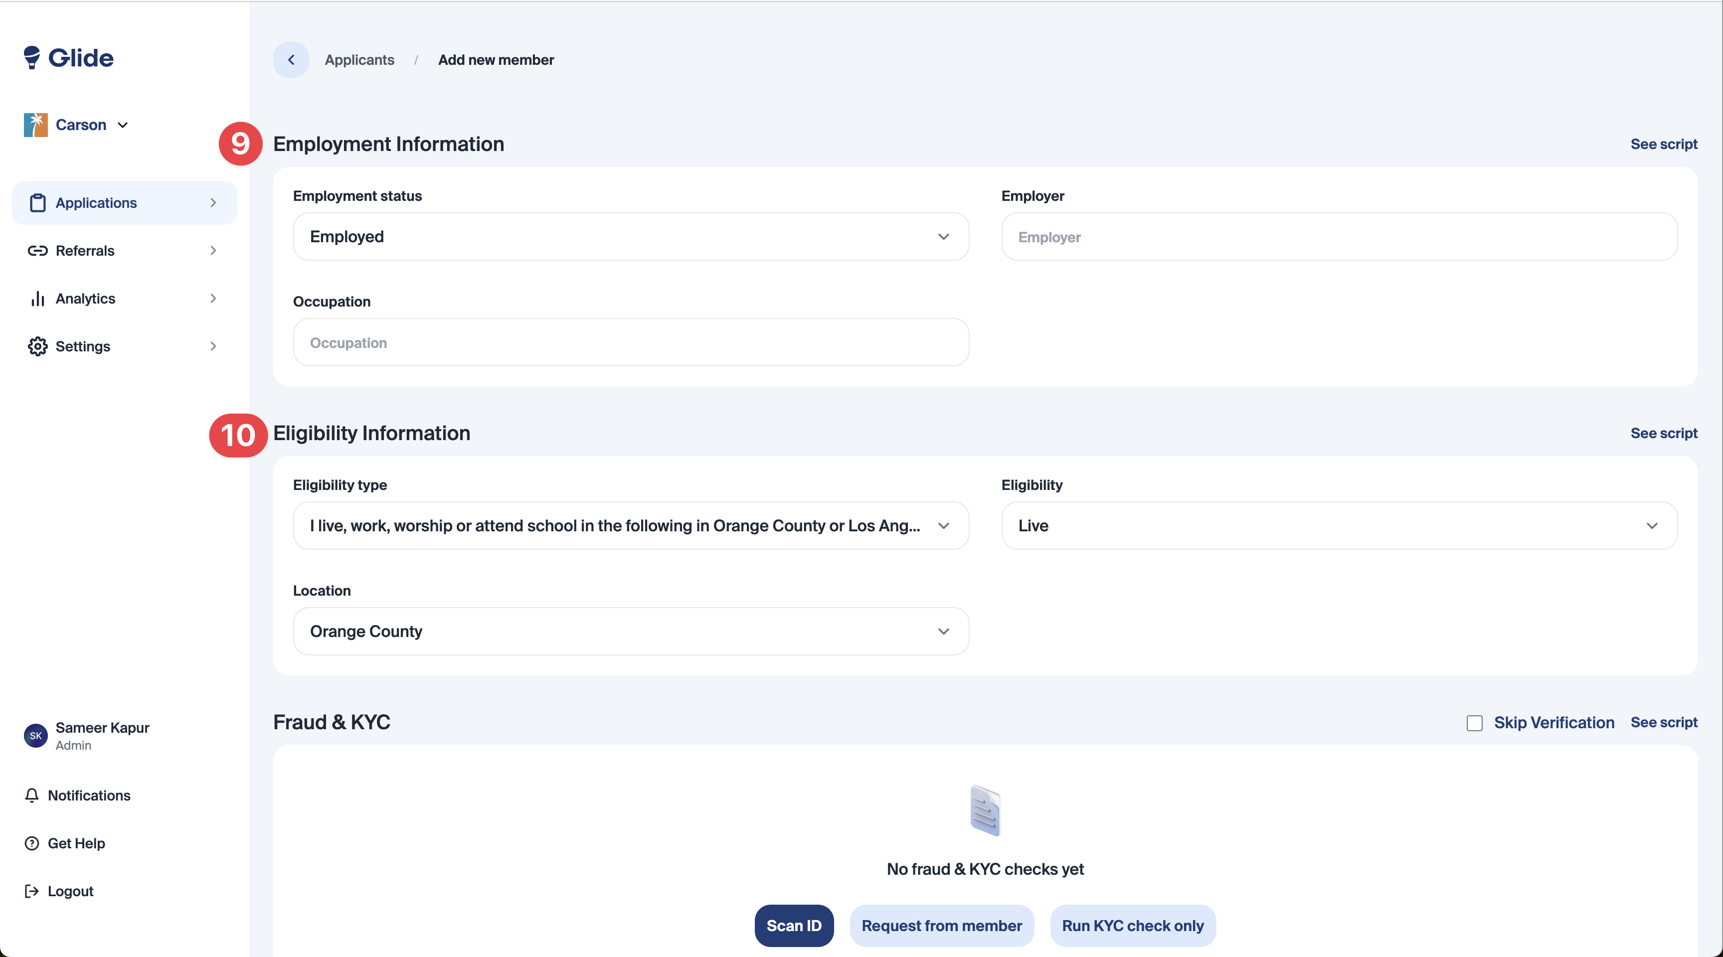Click the back arrow button

(291, 59)
